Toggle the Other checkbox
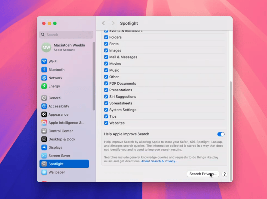267x199 pixels. (x=106, y=77)
